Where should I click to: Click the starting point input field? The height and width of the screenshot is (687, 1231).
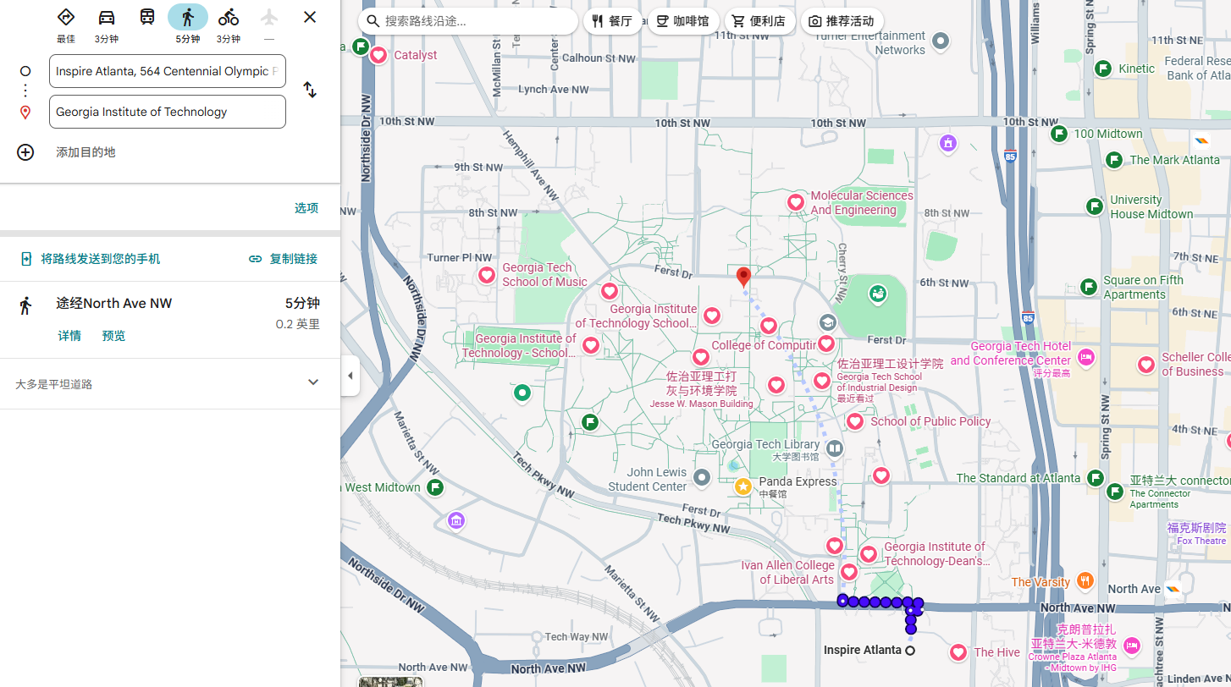[x=167, y=71]
